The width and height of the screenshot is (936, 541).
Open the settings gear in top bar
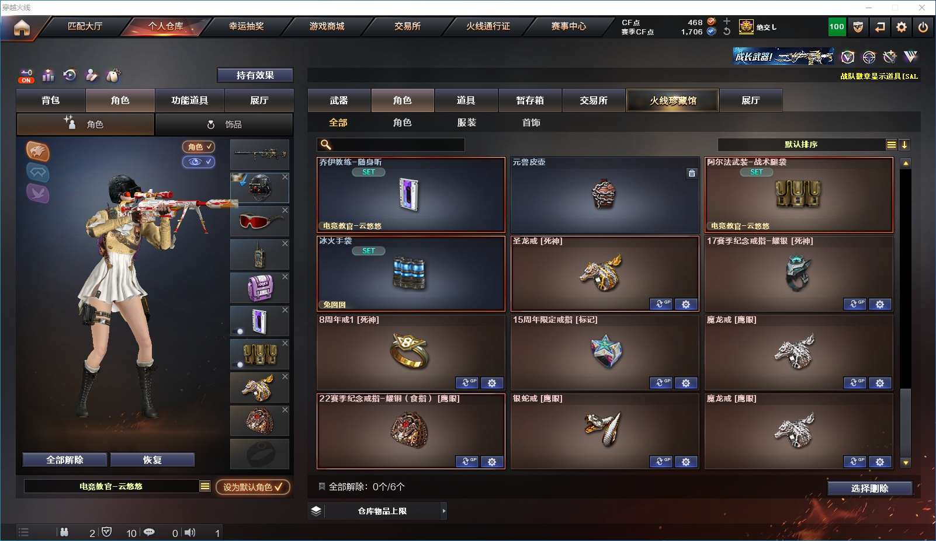click(x=902, y=27)
